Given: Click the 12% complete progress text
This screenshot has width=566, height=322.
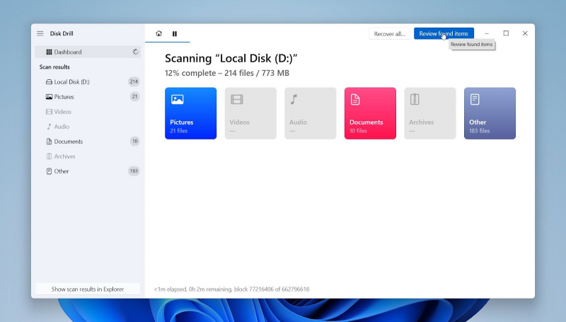Looking at the screenshot, I should (227, 74).
